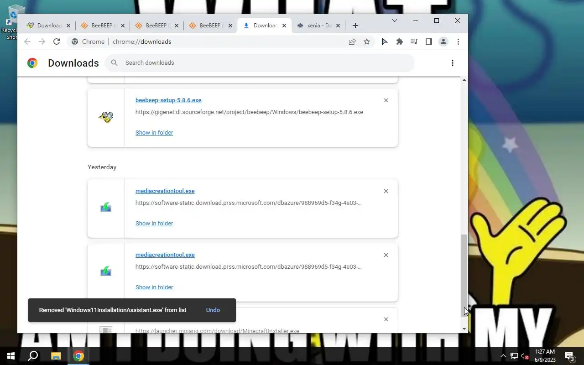Remove the second mediacreationtool.exe entry
Screen dimensions: 584x365
click(x=386, y=255)
